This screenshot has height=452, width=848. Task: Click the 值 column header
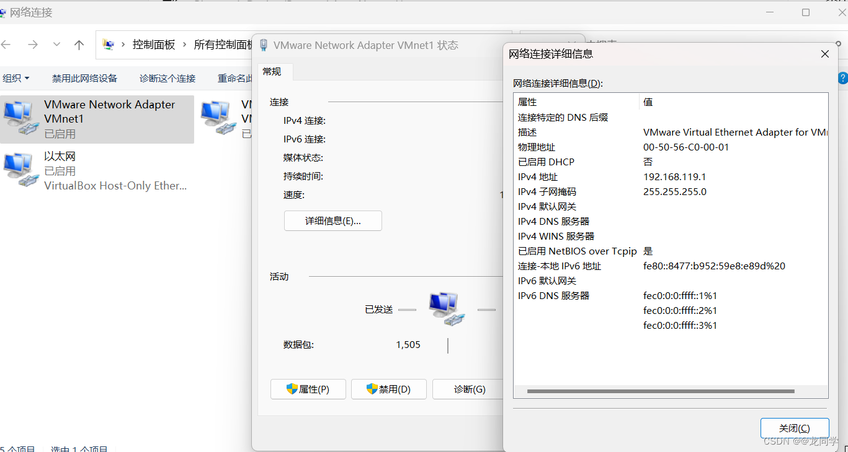[x=734, y=102]
